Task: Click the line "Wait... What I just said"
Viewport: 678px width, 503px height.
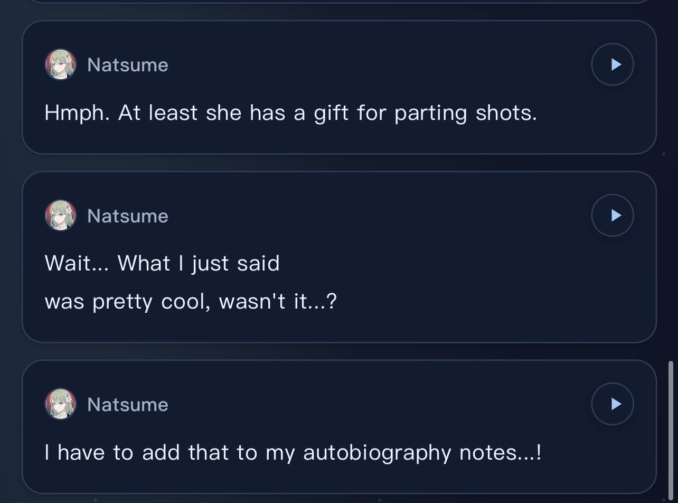Action: pos(162,263)
